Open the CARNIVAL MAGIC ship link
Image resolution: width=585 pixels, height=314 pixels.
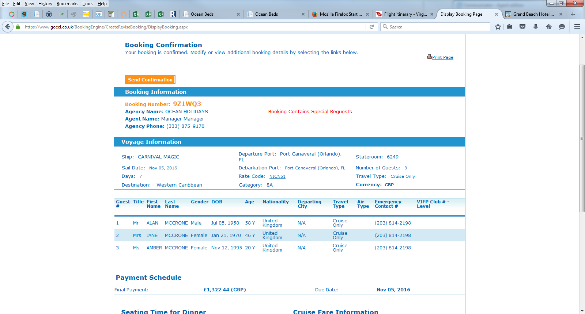pos(158,157)
